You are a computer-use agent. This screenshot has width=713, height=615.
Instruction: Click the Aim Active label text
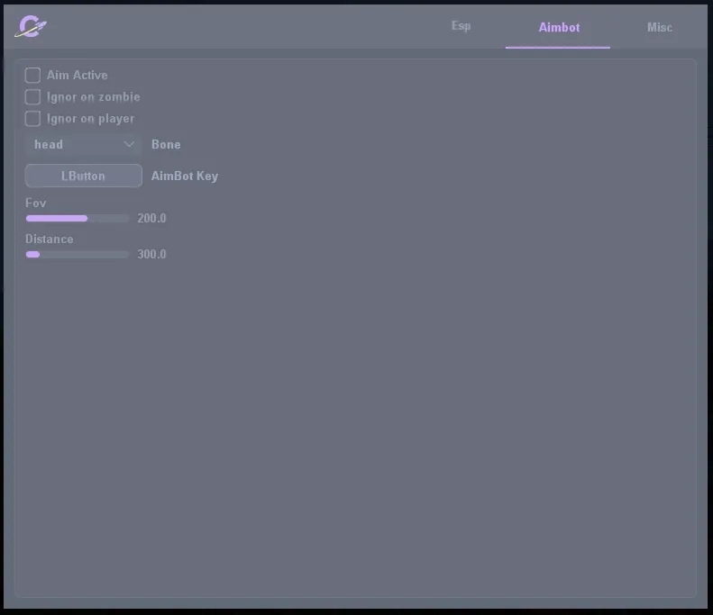tap(78, 76)
